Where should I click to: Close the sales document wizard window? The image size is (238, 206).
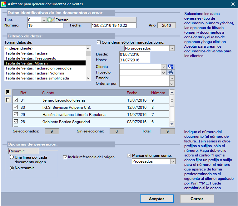point(232,4)
